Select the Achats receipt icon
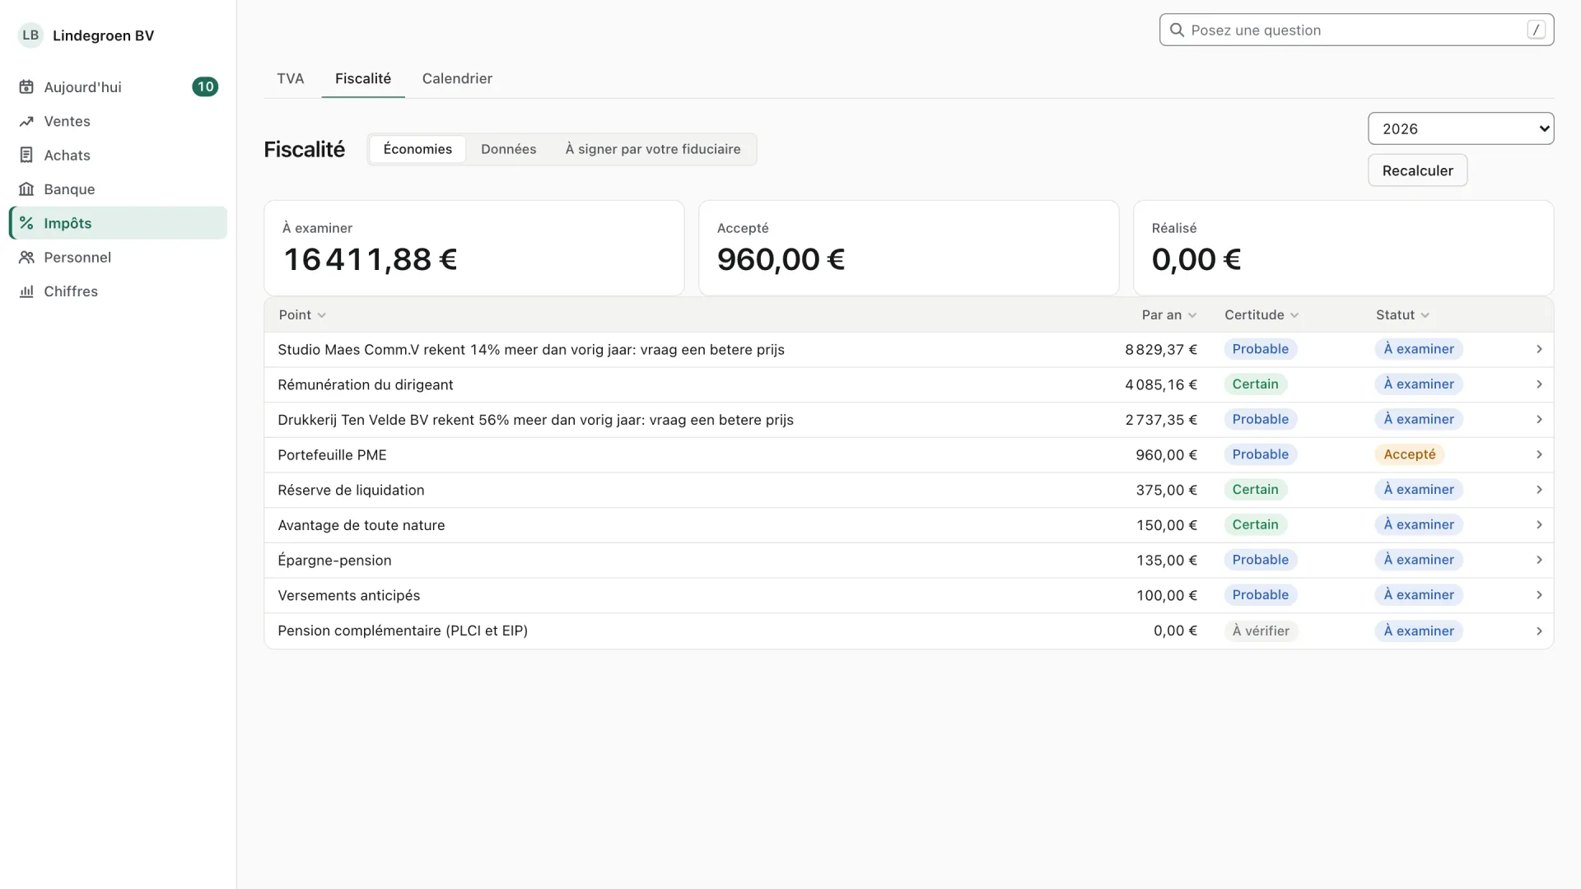The height and width of the screenshot is (889, 1581). 26,155
